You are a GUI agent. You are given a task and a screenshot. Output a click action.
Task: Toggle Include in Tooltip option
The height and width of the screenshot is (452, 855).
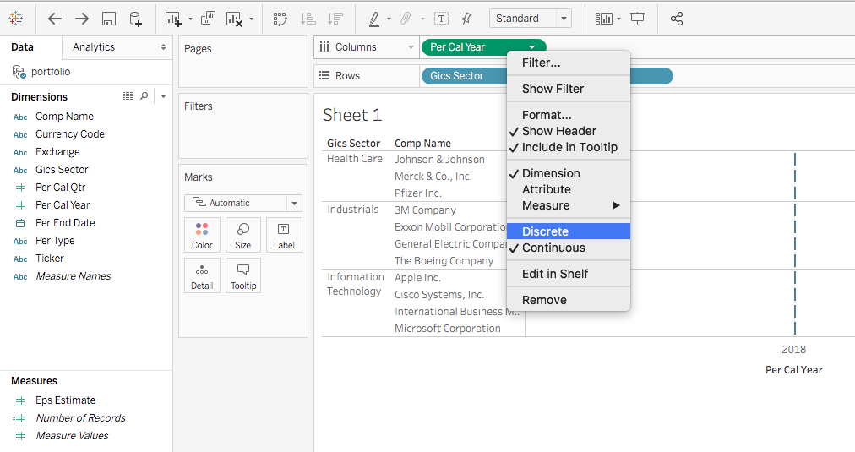click(x=569, y=147)
